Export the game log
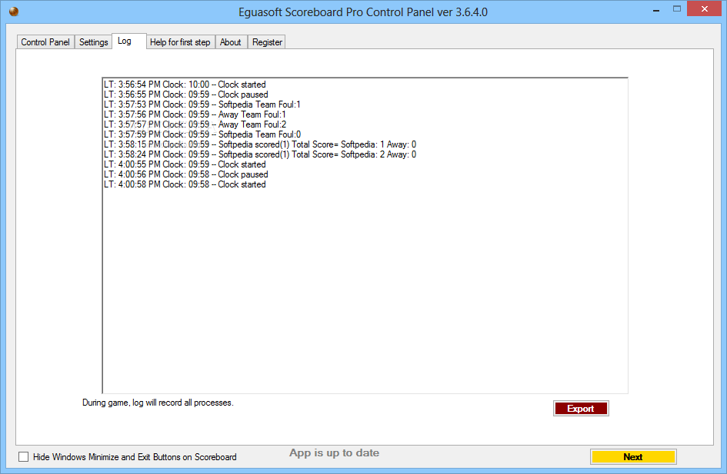Image resolution: width=727 pixels, height=474 pixels. coord(581,409)
